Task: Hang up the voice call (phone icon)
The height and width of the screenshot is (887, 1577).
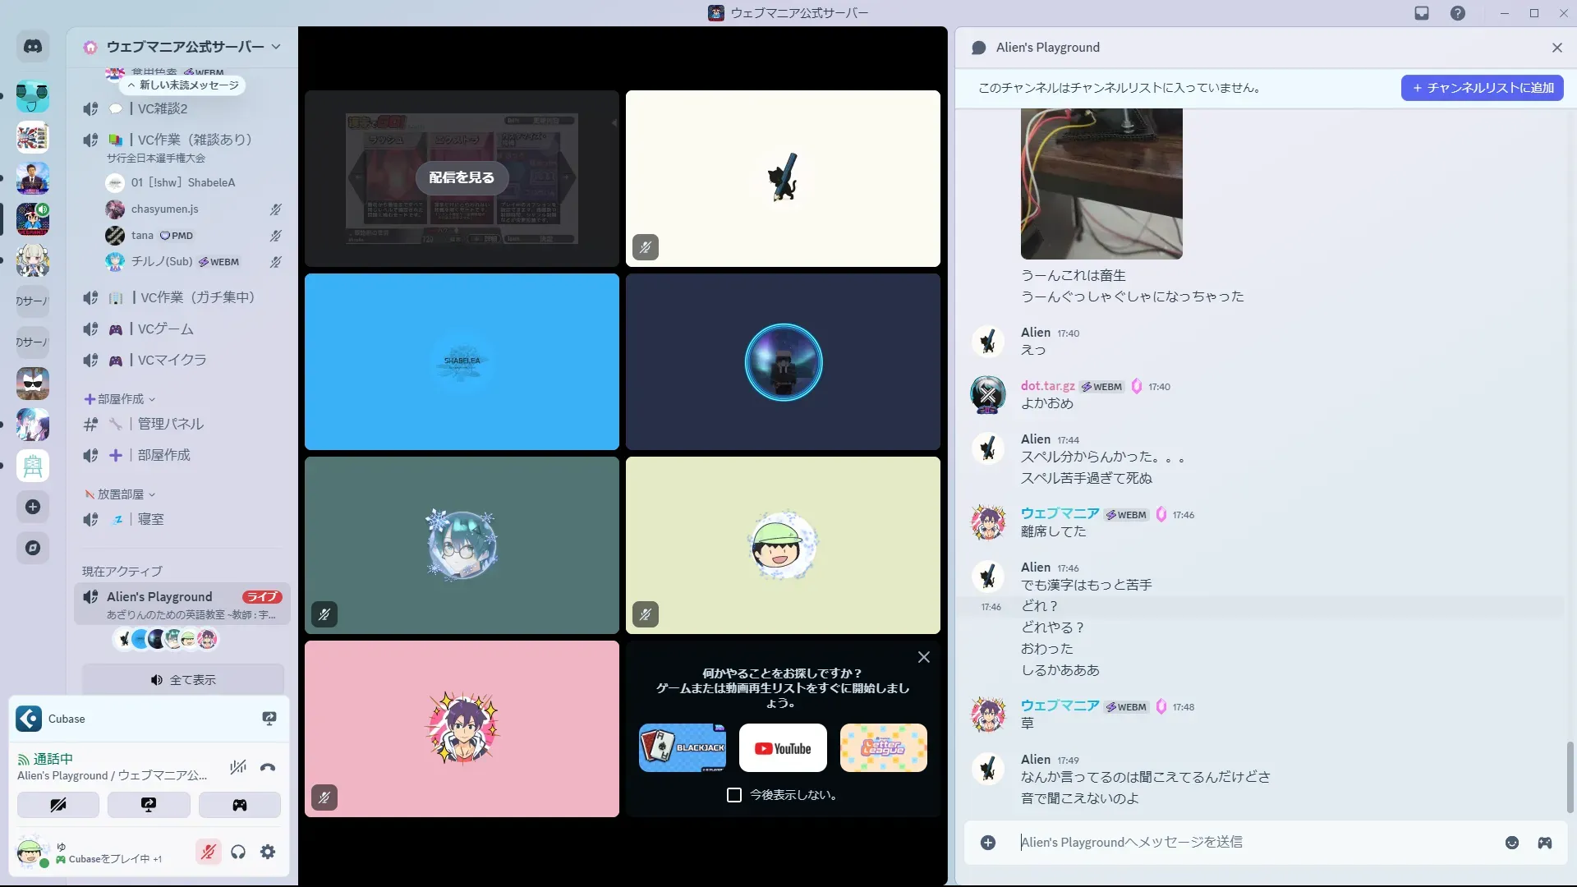Action: pos(268,767)
